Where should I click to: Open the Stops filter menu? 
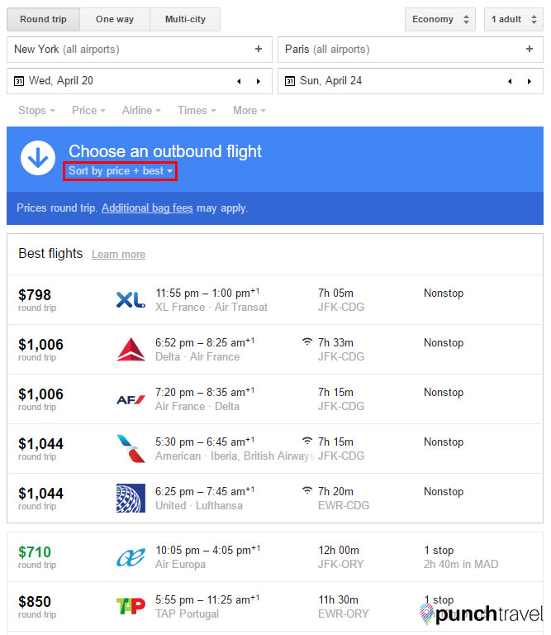point(36,110)
